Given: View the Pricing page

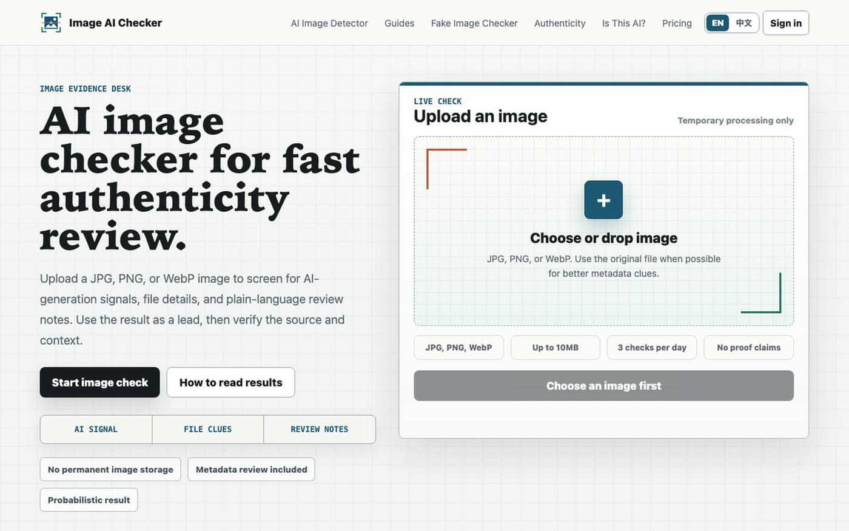Looking at the screenshot, I should coord(677,23).
